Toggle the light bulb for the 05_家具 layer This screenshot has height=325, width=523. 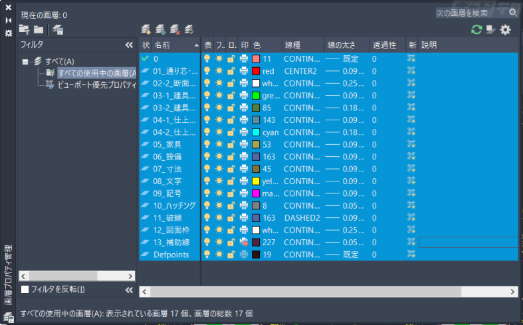pyautogui.click(x=207, y=144)
